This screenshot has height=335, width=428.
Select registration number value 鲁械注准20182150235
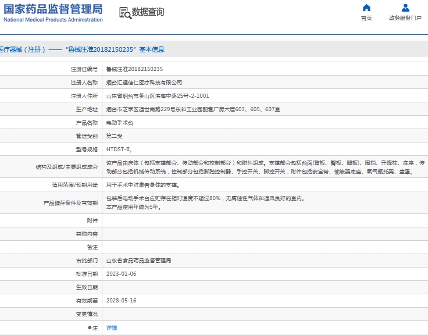click(134, 69)
